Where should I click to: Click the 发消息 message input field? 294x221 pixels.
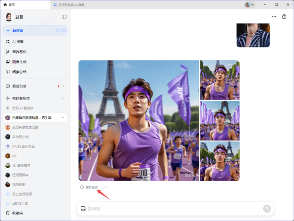(x=174, y=209)
